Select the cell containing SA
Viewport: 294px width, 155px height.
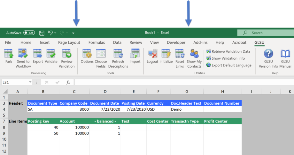point(43,109)
